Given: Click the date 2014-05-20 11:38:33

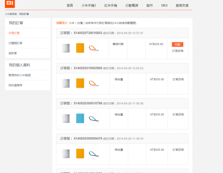Looking at the screenshot, I should click(x=130, y=138).
